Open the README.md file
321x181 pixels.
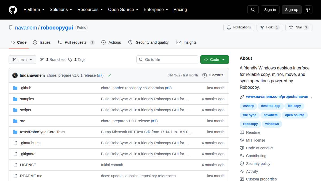coord(31,176)
